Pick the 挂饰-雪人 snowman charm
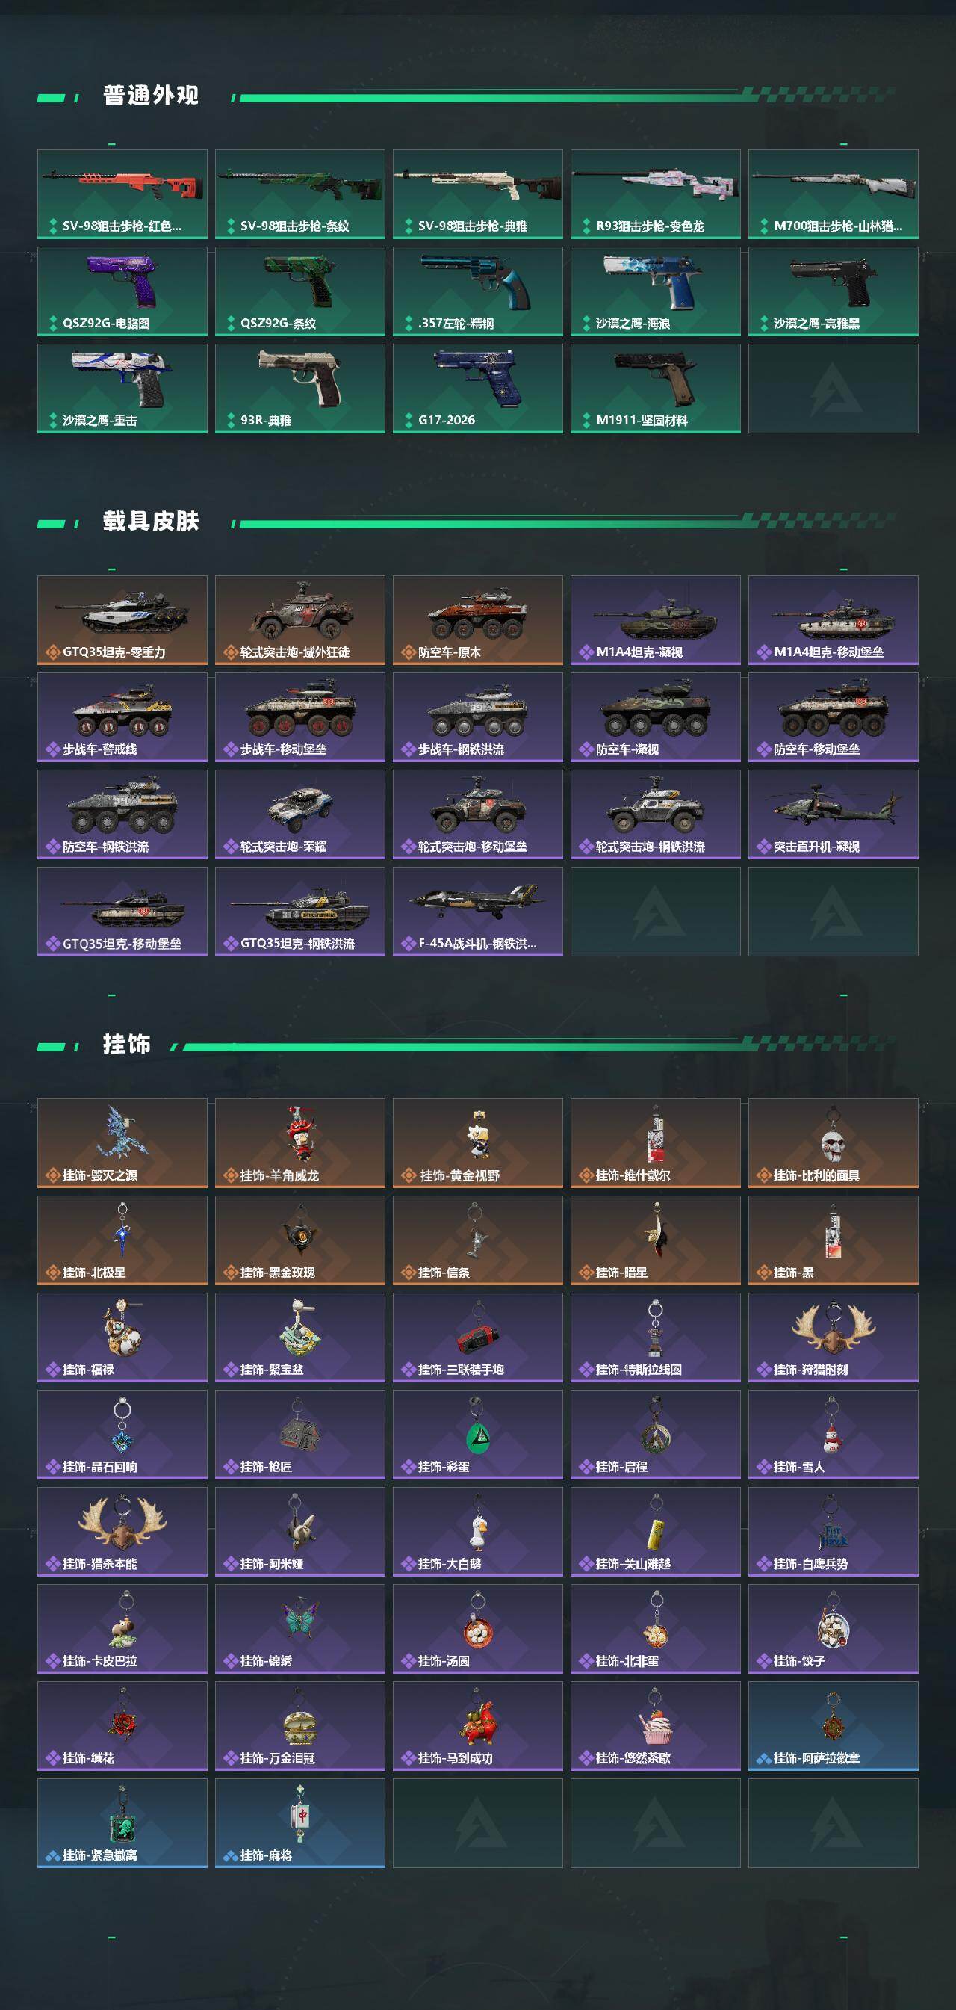The image size is (956, 2010). tap(834, 1434)
